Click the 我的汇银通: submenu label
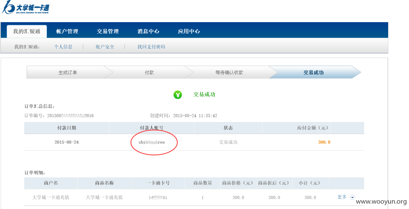 coord(27,47)
